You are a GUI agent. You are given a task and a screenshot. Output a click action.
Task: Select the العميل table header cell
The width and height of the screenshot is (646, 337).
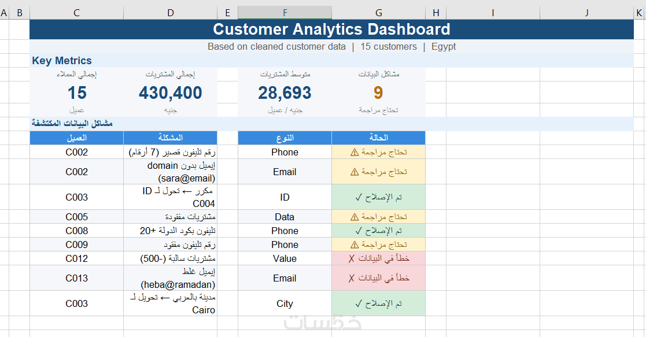coord(76,138)
